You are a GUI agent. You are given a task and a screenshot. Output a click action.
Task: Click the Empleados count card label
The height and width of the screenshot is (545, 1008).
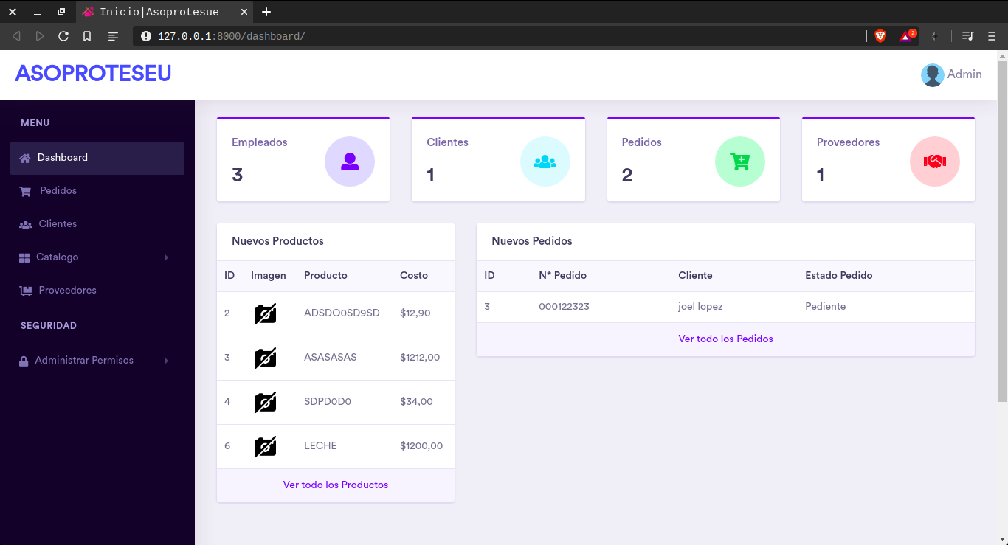260,142
